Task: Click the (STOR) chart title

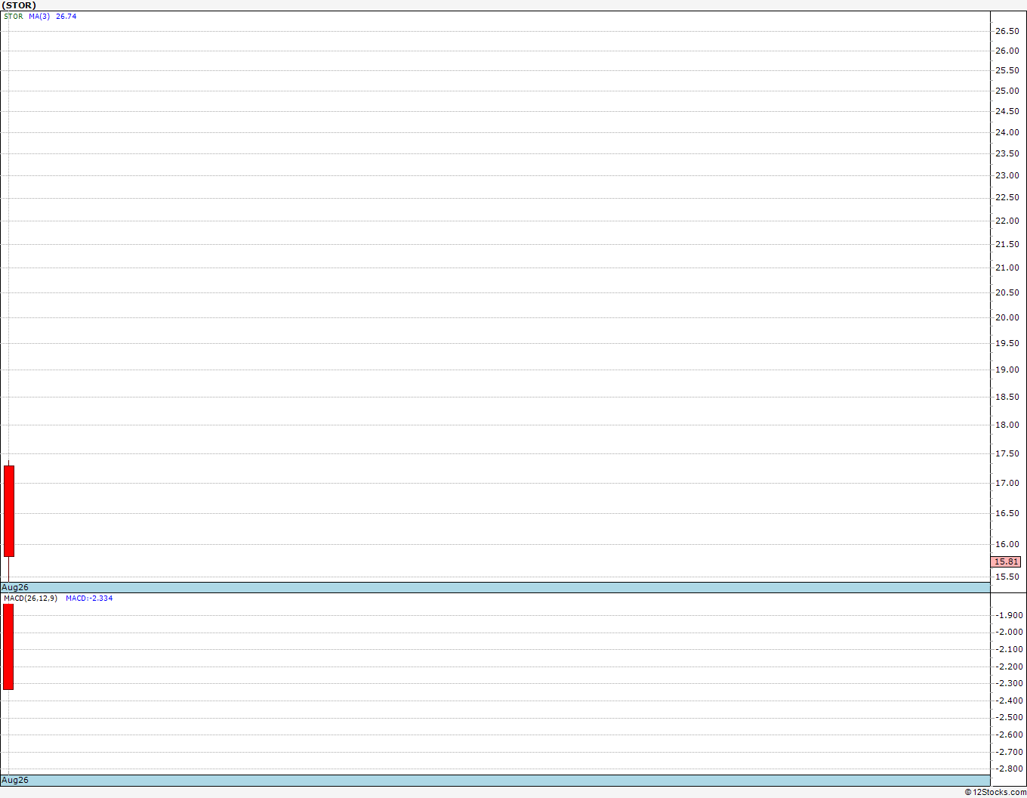Action: (x=19, y=5)
